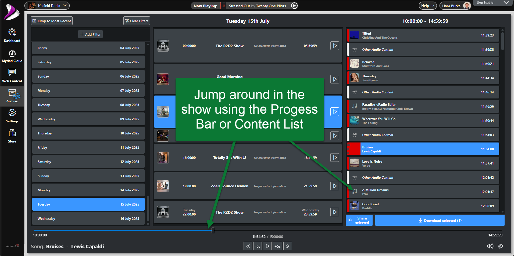Viewport: 514px width, 256px height.
Task: Jump to Thursday by Jess Glynne
Action: (x=423, y=78)
